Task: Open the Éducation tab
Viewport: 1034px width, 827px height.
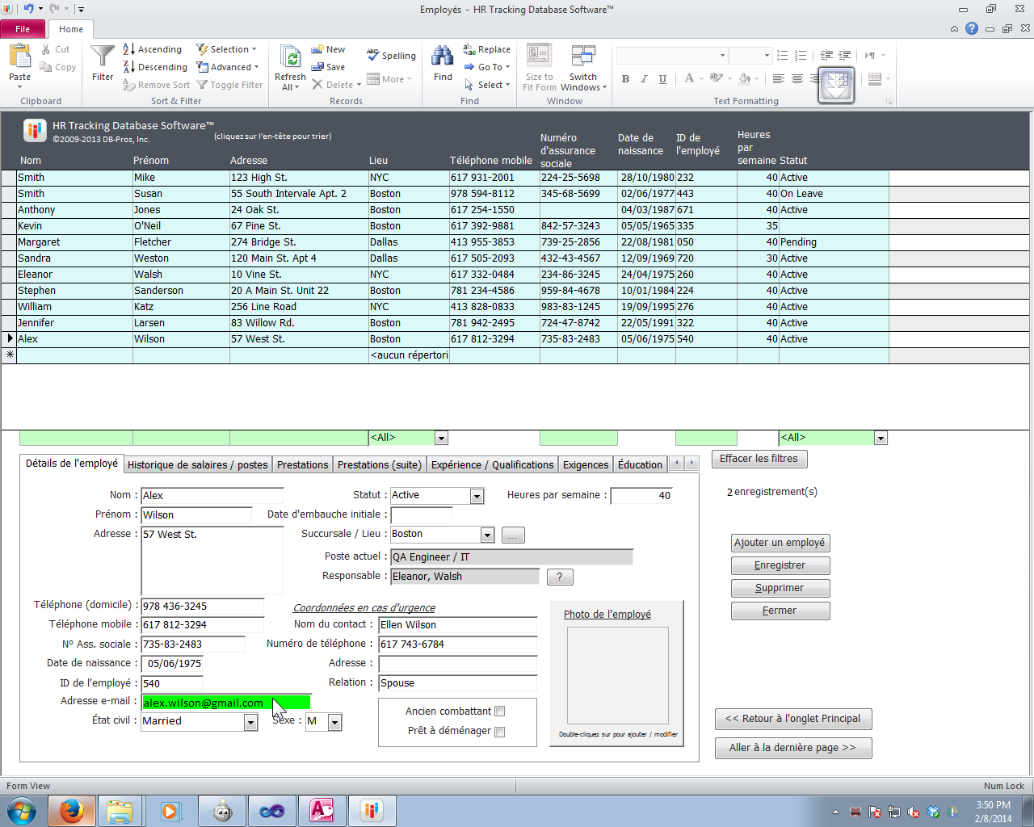Action: pos(640,464)
